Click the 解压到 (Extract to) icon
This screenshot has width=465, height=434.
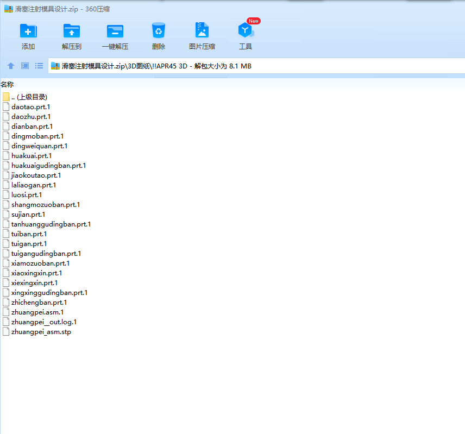(x=72, y=31)
